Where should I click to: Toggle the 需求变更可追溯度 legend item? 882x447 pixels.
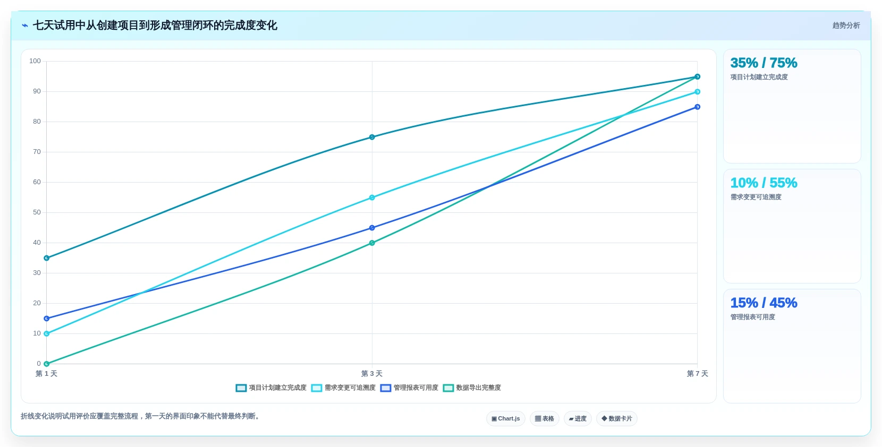(x=343, y=388)
